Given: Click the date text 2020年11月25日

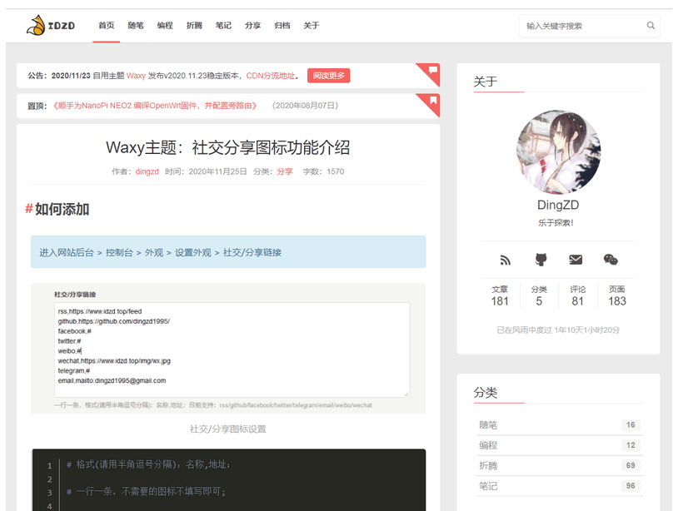Looking at the screenshot, I should tap(217, 171).
